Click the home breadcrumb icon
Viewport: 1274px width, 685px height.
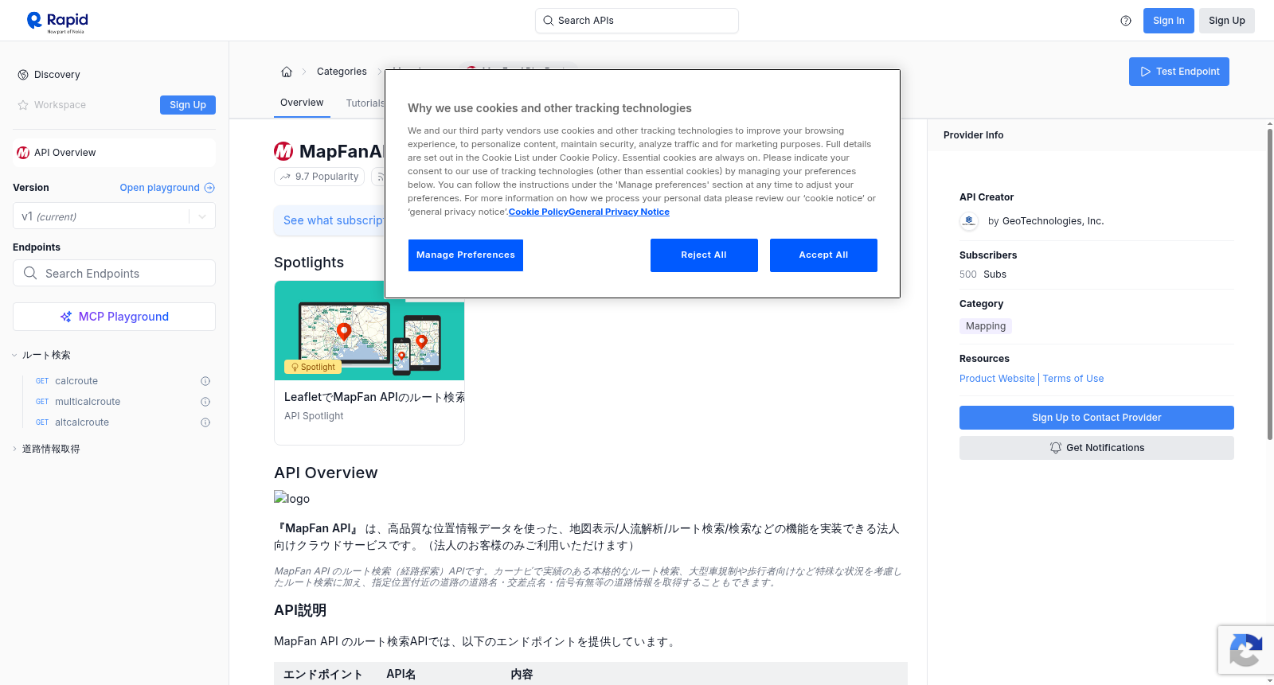coord(287,72)
